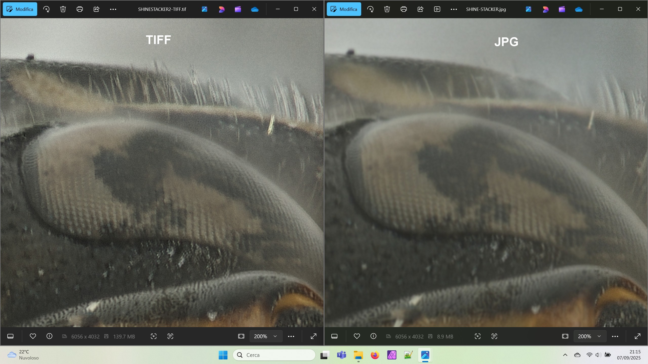Open more options menu in JPG toolbar
The height and width of the screenshot is (364, 648).
(454, 9)
